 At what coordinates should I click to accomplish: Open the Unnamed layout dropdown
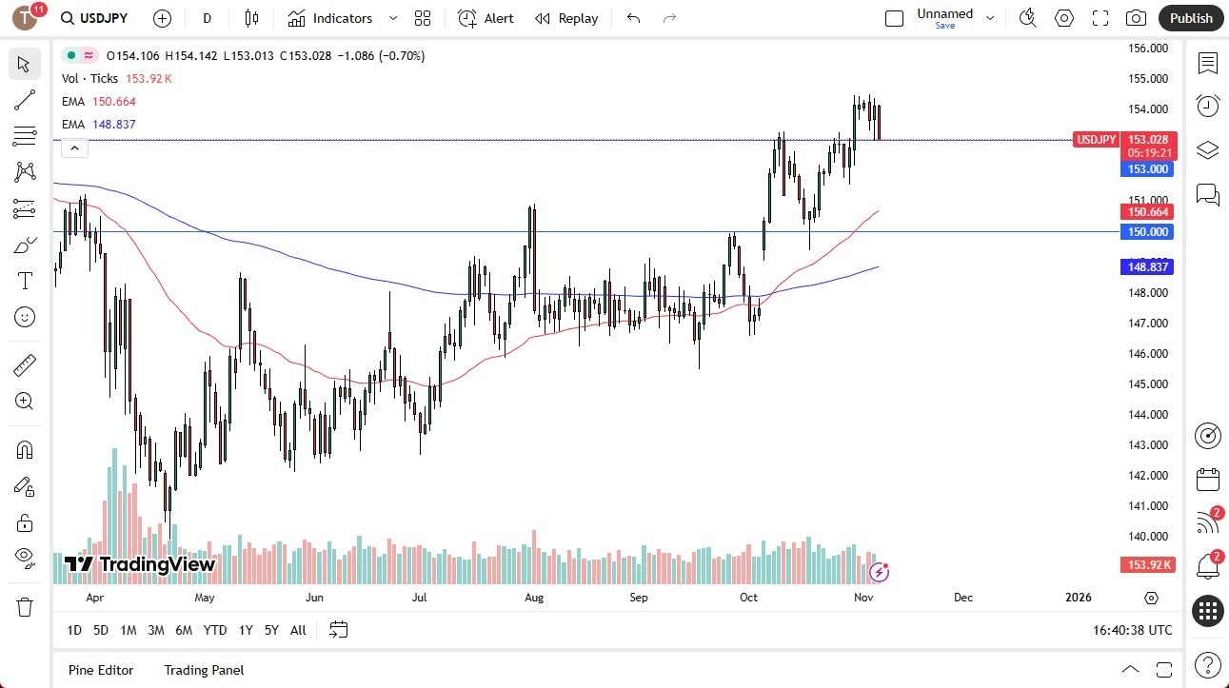click(990, 17)
